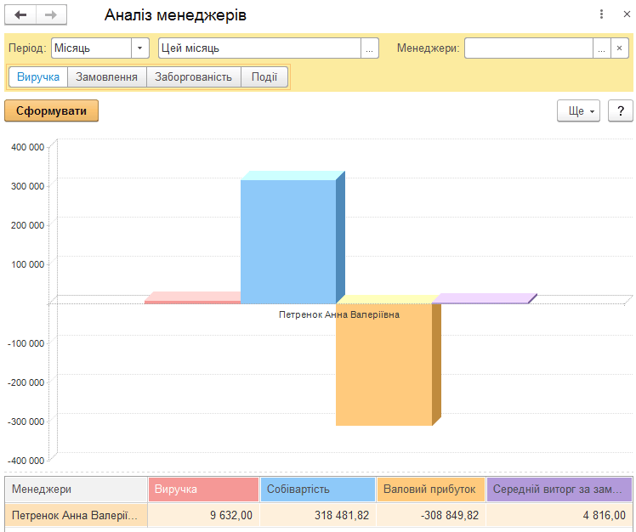Image resolution: width=636 pixels, height=532 pixels.
Task: Click the 300 000 axis label
Action: tap(27, 186)
